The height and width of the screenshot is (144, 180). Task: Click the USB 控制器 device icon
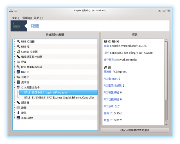tap(18, 41)
